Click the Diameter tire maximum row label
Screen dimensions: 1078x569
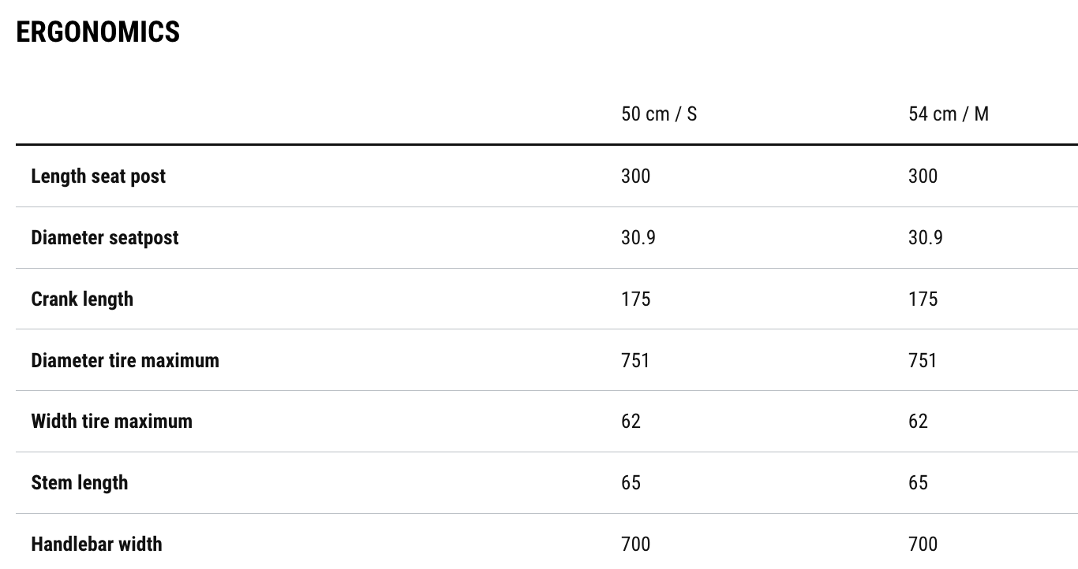[x=125, y=360]
